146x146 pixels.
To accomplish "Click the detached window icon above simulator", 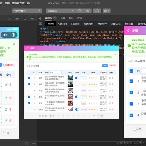I will 33,18.
